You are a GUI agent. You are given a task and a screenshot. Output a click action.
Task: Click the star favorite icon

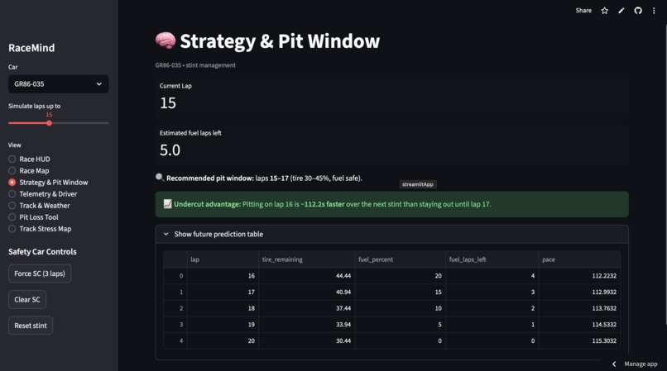pyautogui.click(x=604, y=11)
